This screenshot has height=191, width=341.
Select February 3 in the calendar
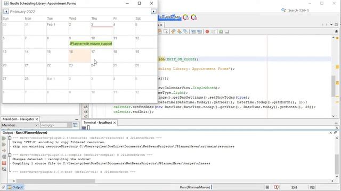(x=102, y=29)
